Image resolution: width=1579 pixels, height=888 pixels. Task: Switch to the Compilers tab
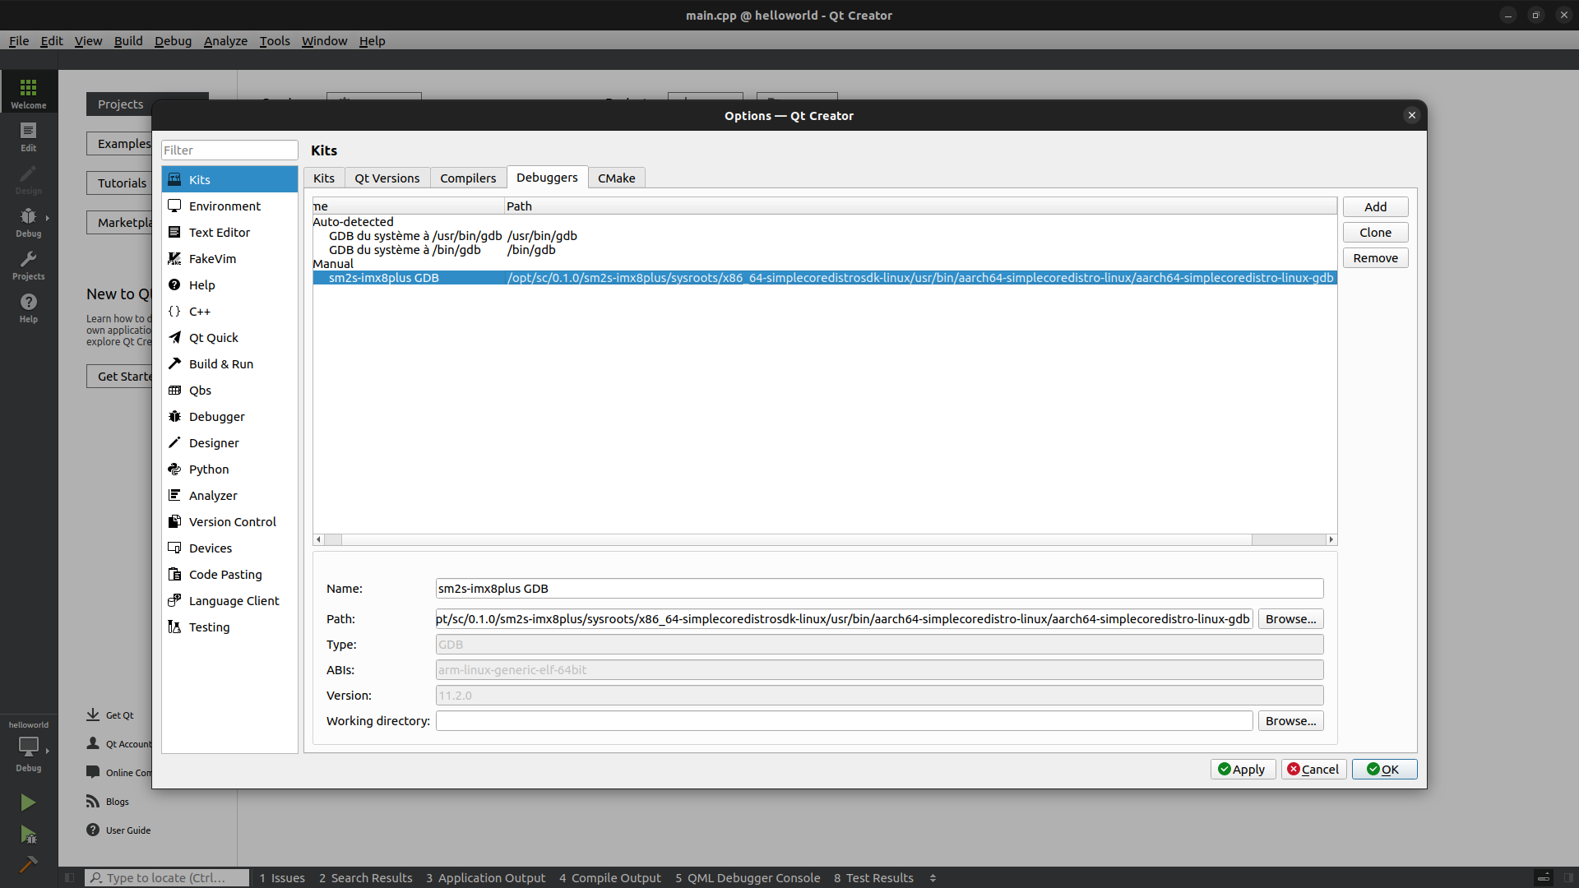click(467, 178)
